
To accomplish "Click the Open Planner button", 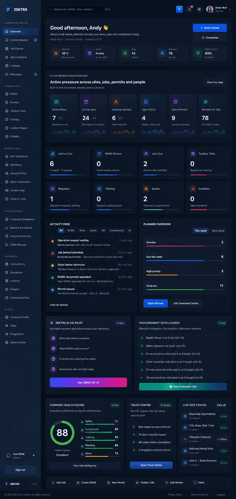I will click(156, 303).
